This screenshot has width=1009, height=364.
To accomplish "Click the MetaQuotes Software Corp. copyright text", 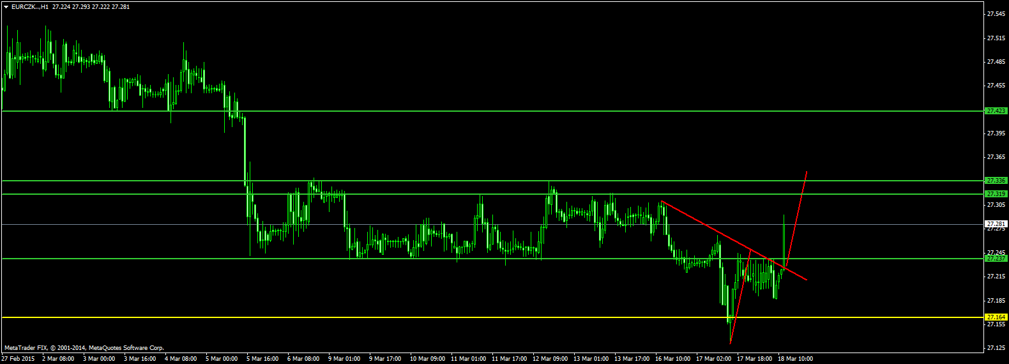I will coord(126,348).
